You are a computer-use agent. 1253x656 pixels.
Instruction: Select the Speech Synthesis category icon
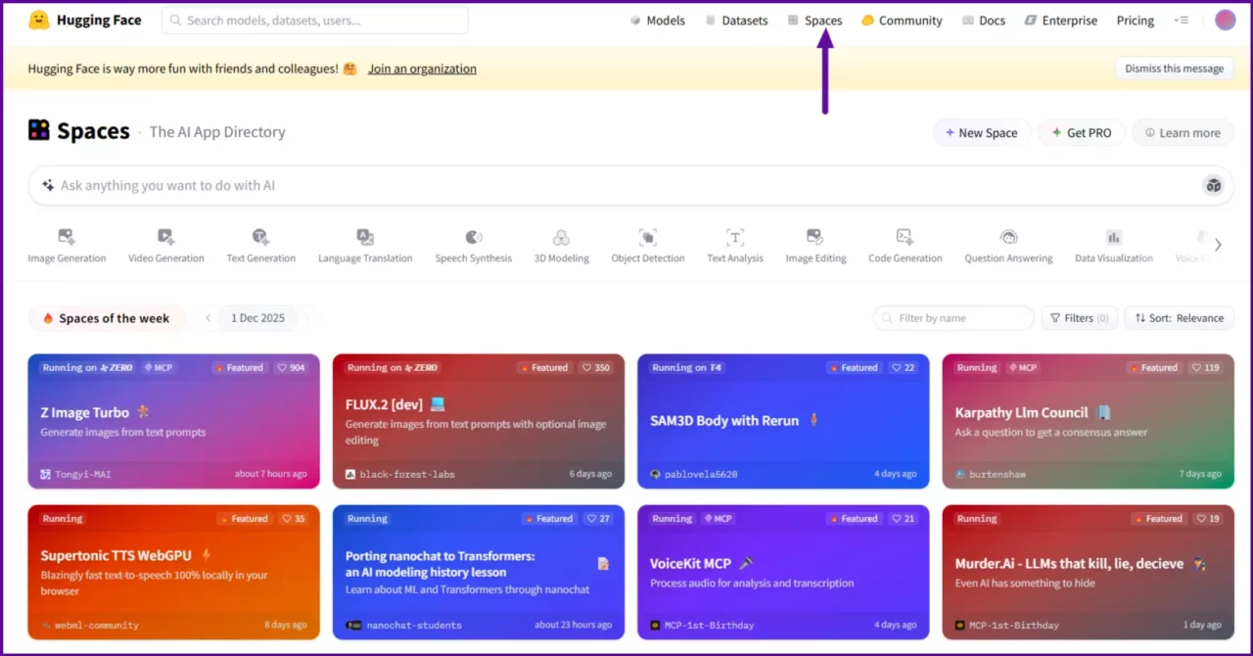click(473, 237)
